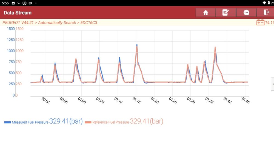Tap the exit door icon
The image size is (274, 145).
(x=266, y=13)
